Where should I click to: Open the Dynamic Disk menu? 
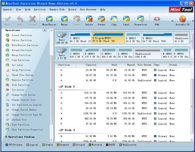click(x=57, y=9)
